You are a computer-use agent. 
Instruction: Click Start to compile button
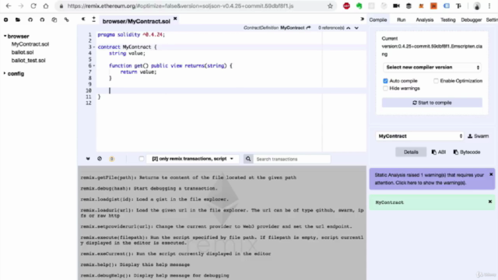[432, 103]
